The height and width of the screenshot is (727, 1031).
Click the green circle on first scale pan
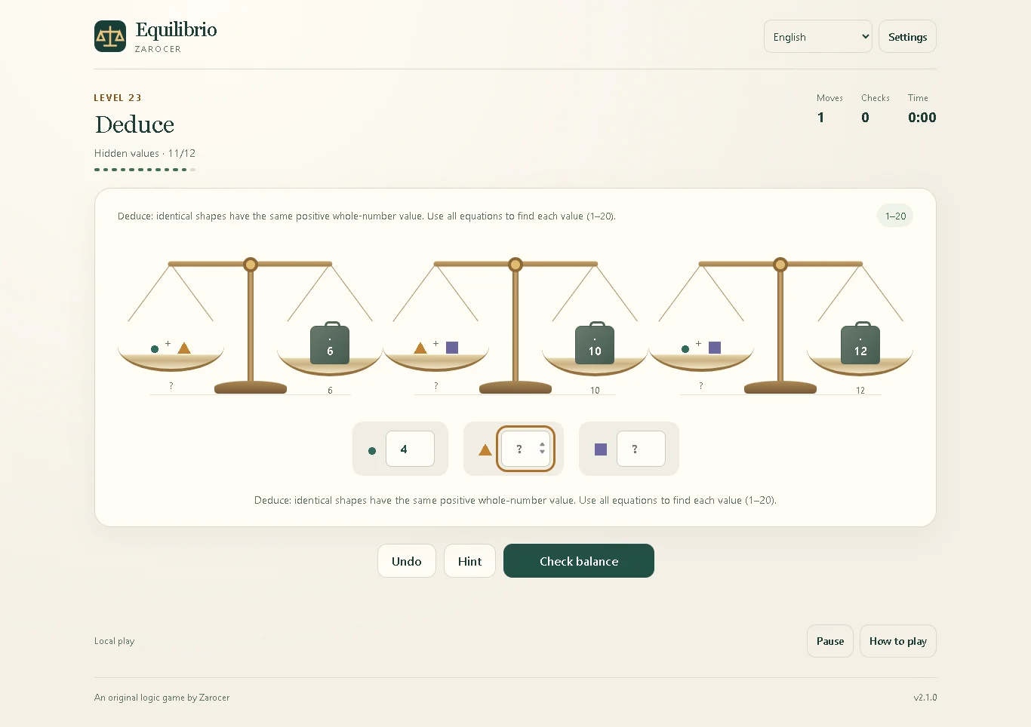coord(155,349)
